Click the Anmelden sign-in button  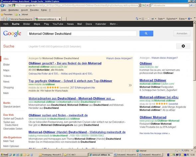[x=182, y=34]
